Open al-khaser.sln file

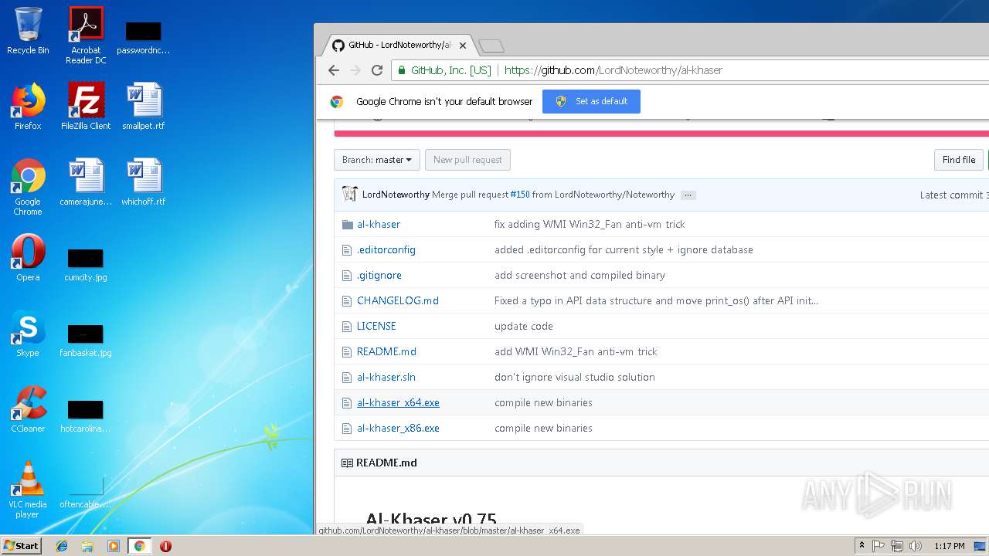point(386,377)
